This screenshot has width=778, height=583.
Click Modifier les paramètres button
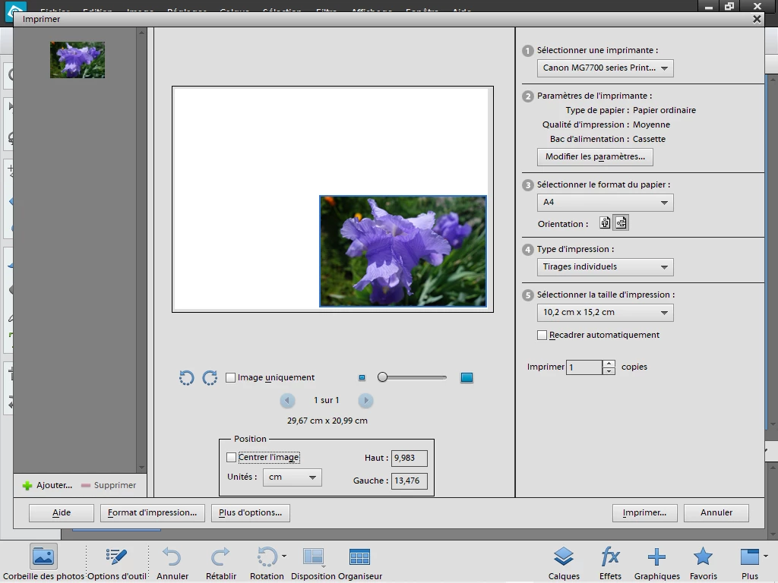click(x=595, y=156)
